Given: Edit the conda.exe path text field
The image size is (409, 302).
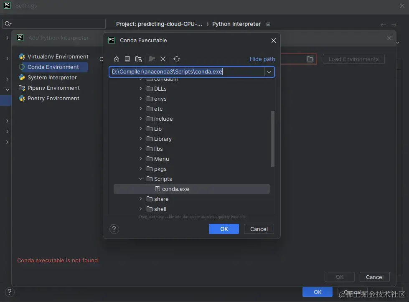Looking at the screenshot, I should point(187,72).
